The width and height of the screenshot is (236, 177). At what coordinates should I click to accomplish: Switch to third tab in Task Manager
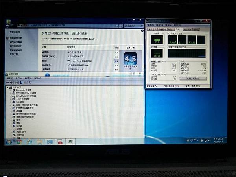click(171, 29)
